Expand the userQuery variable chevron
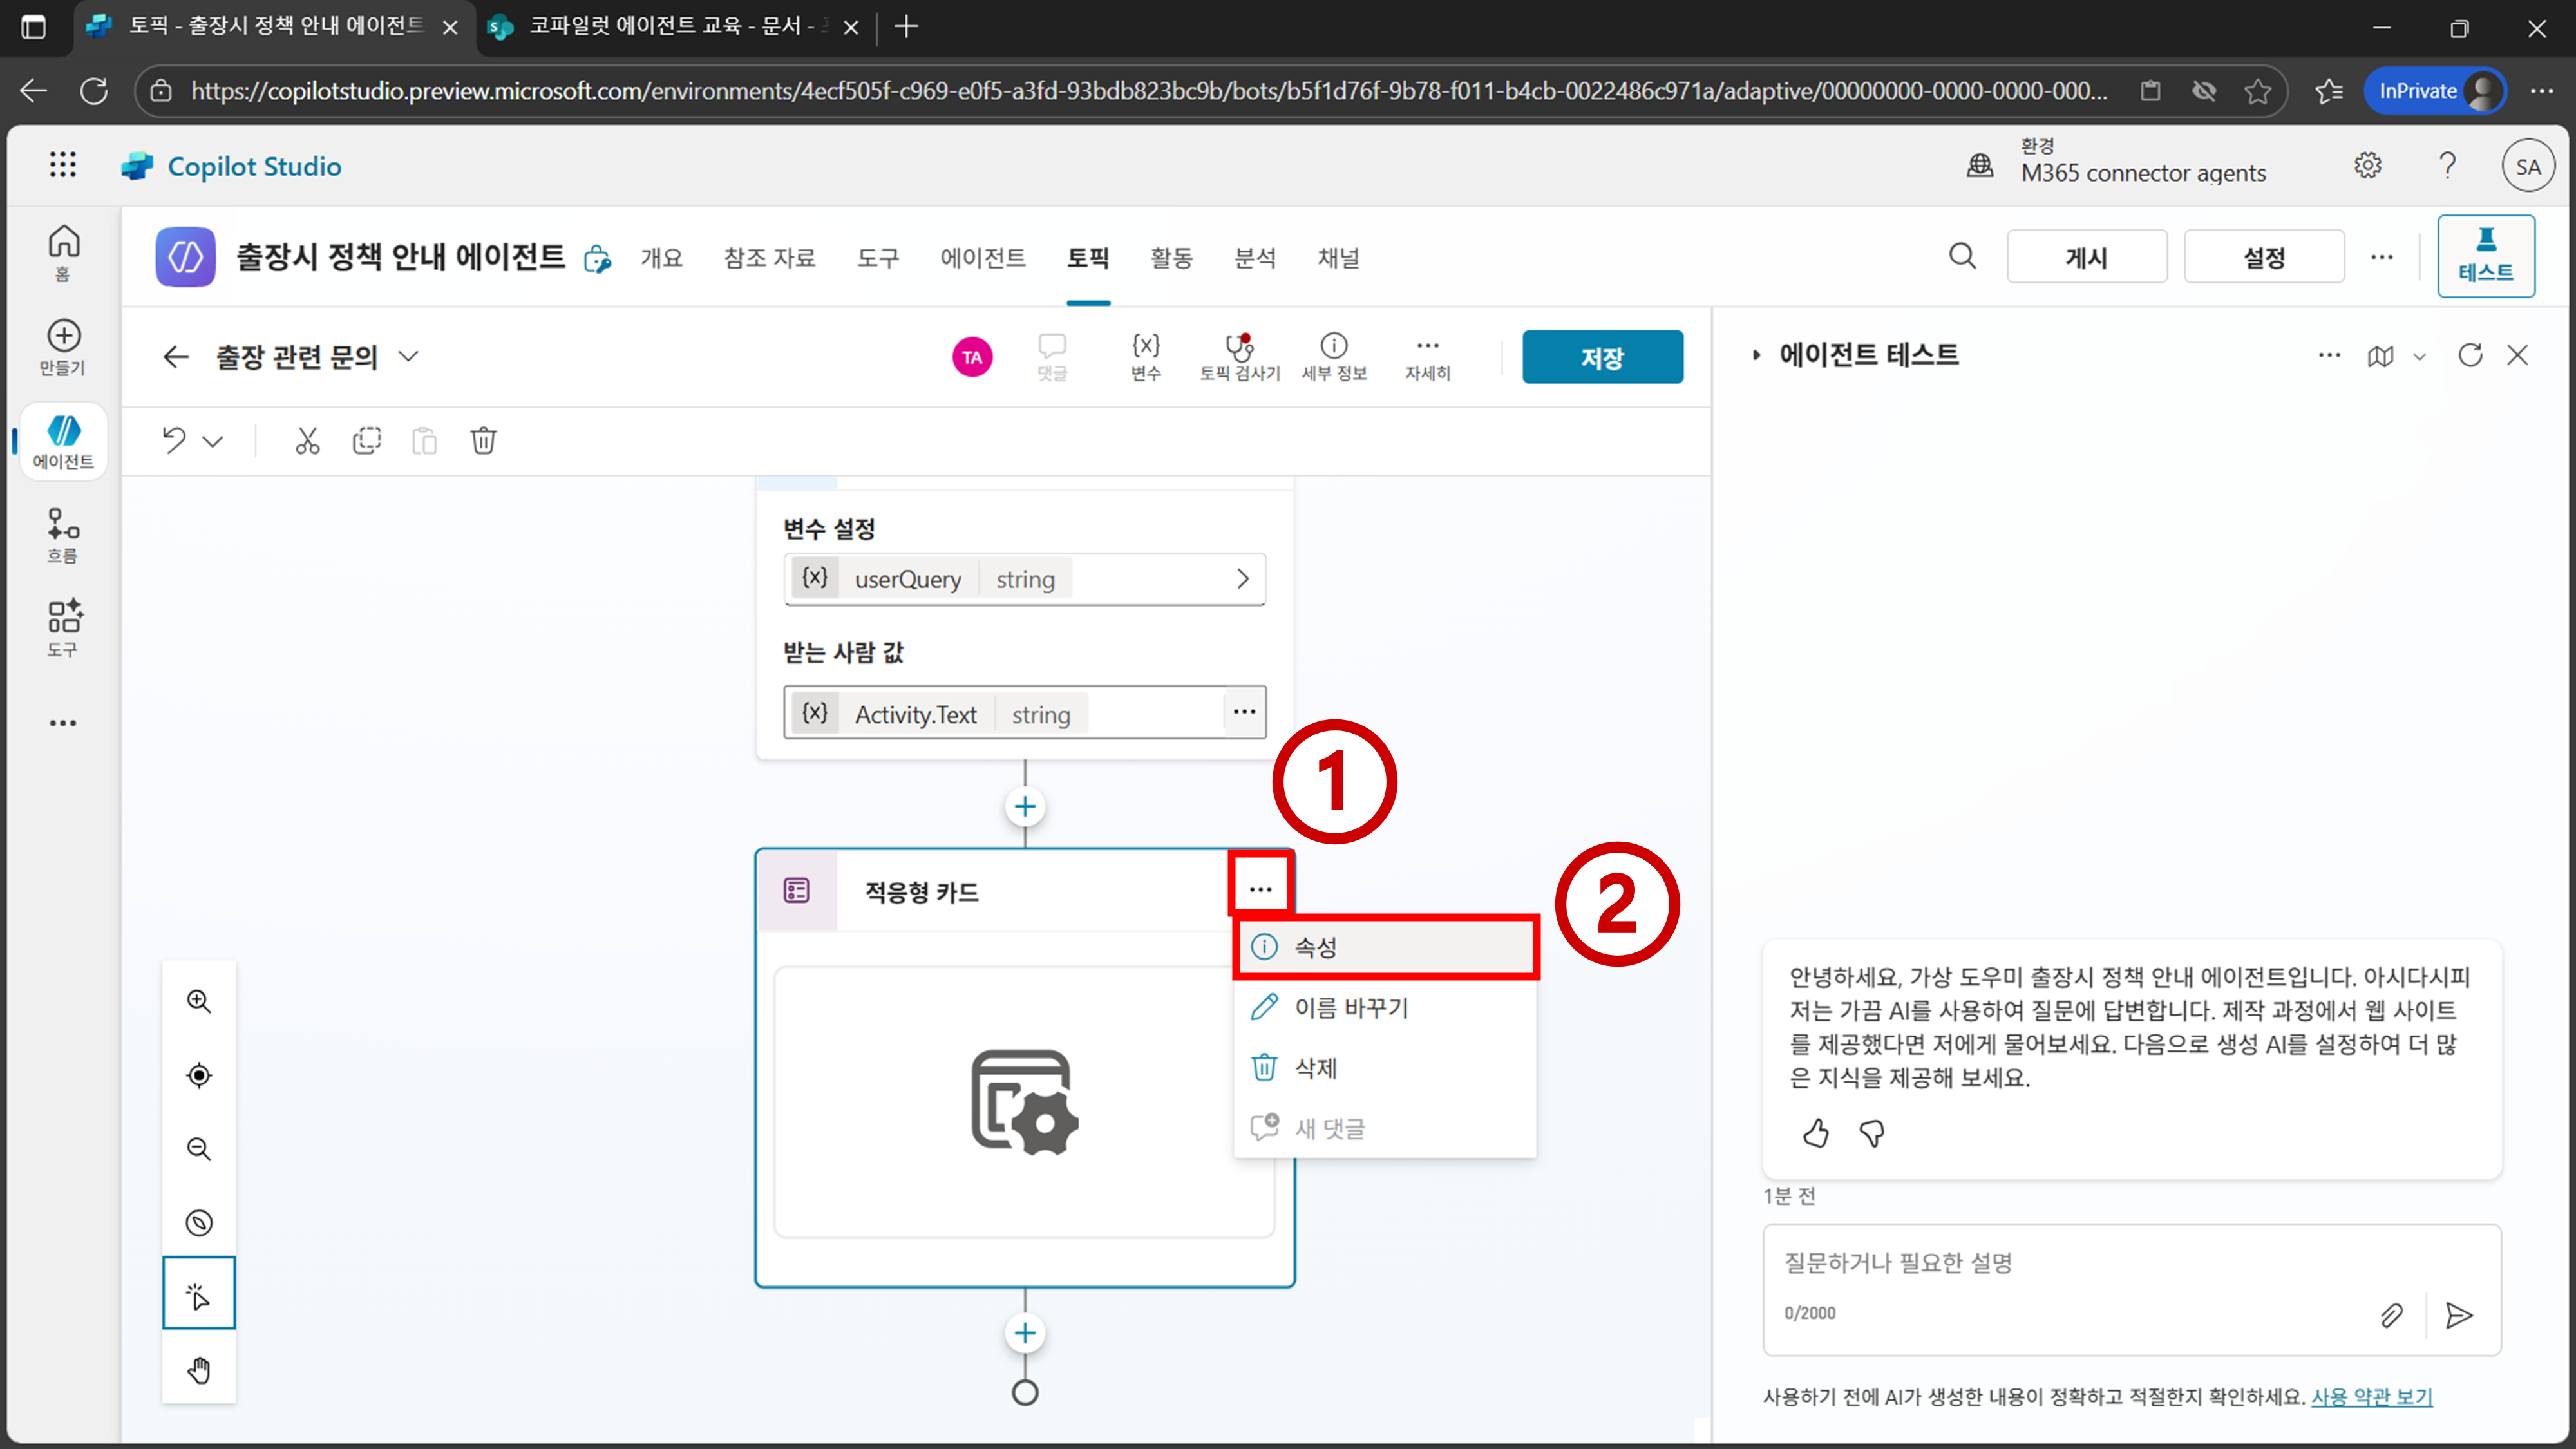 1242,579
